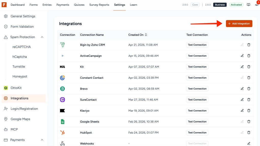The height and width of the screenshot is (146, 260).
Task: Click the Connection Name column header
Action: coord(92,35)
